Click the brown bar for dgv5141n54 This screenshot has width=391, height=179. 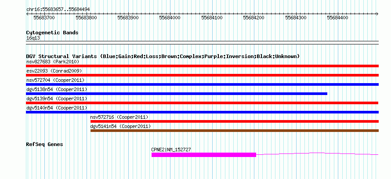[235, 131]
